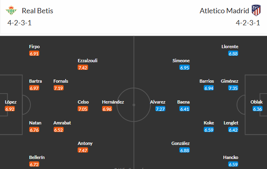The image size is (267, 169).
Task: Click Firpo's 6.91 rating badge
Action: [34, 53]
